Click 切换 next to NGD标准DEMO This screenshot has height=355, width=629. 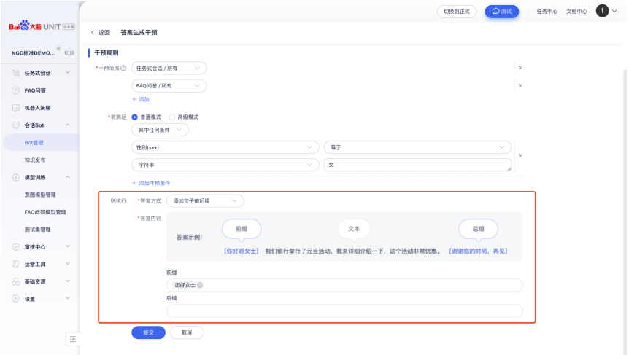69,53
